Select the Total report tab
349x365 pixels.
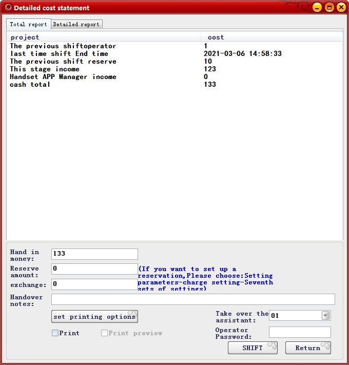click(x=28, y=24)
